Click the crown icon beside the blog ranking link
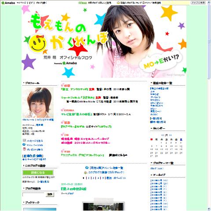 [118, 3]
